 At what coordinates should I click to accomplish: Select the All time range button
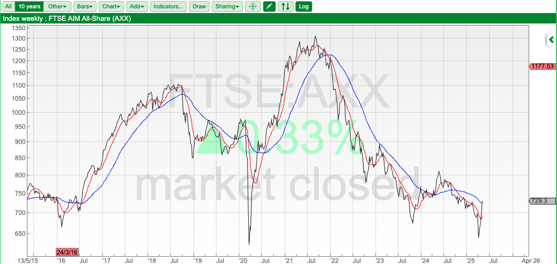[x=8, y=6]
